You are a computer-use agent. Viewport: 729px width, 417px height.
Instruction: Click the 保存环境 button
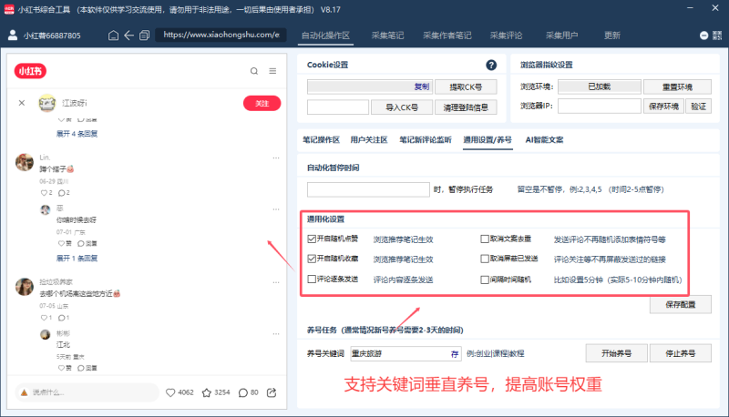[663, 107]
